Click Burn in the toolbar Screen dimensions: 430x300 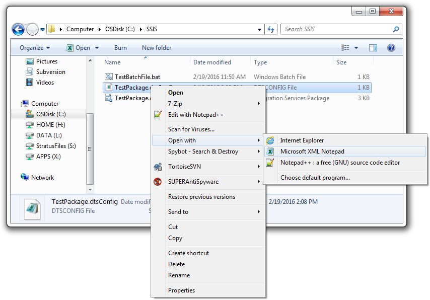pyautogui.click(x=120, y=48)
